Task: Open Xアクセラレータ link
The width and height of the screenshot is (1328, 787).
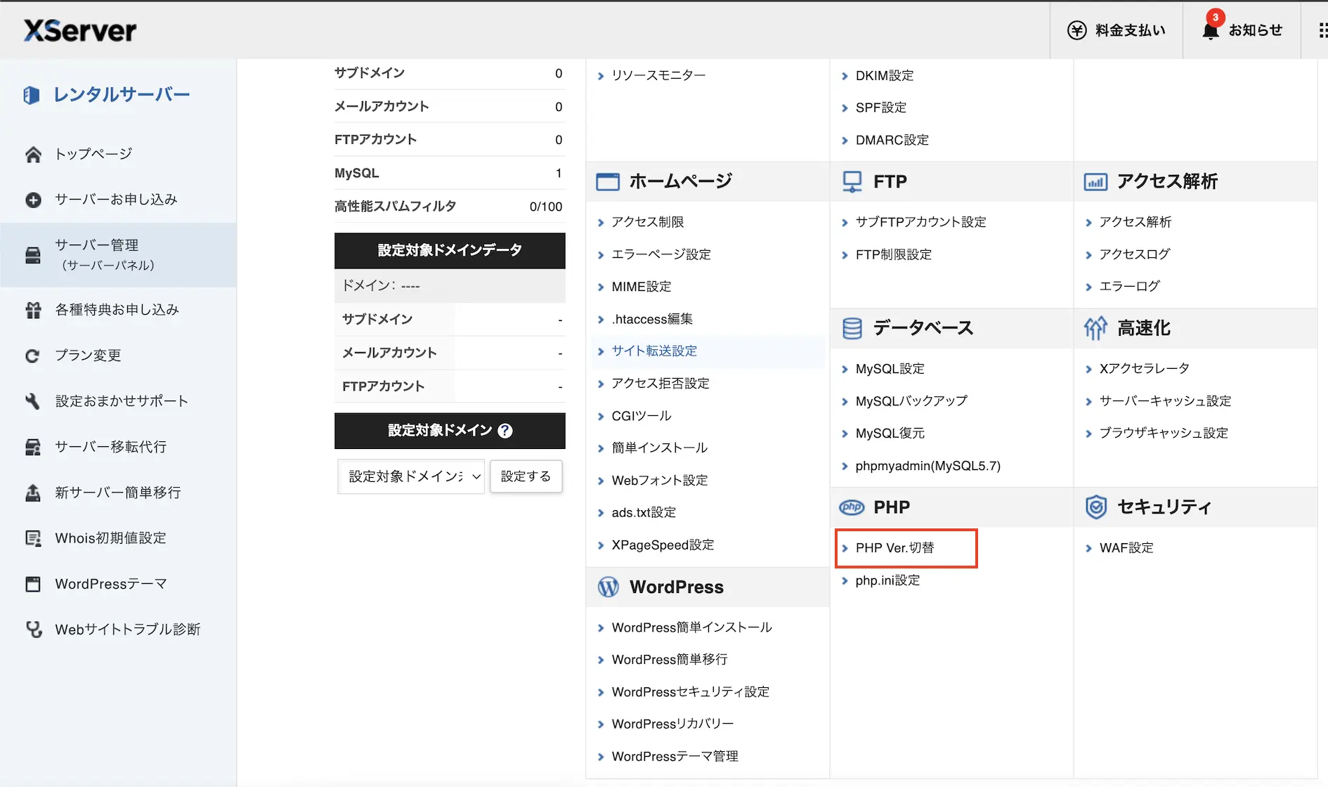Action: 1144,369
